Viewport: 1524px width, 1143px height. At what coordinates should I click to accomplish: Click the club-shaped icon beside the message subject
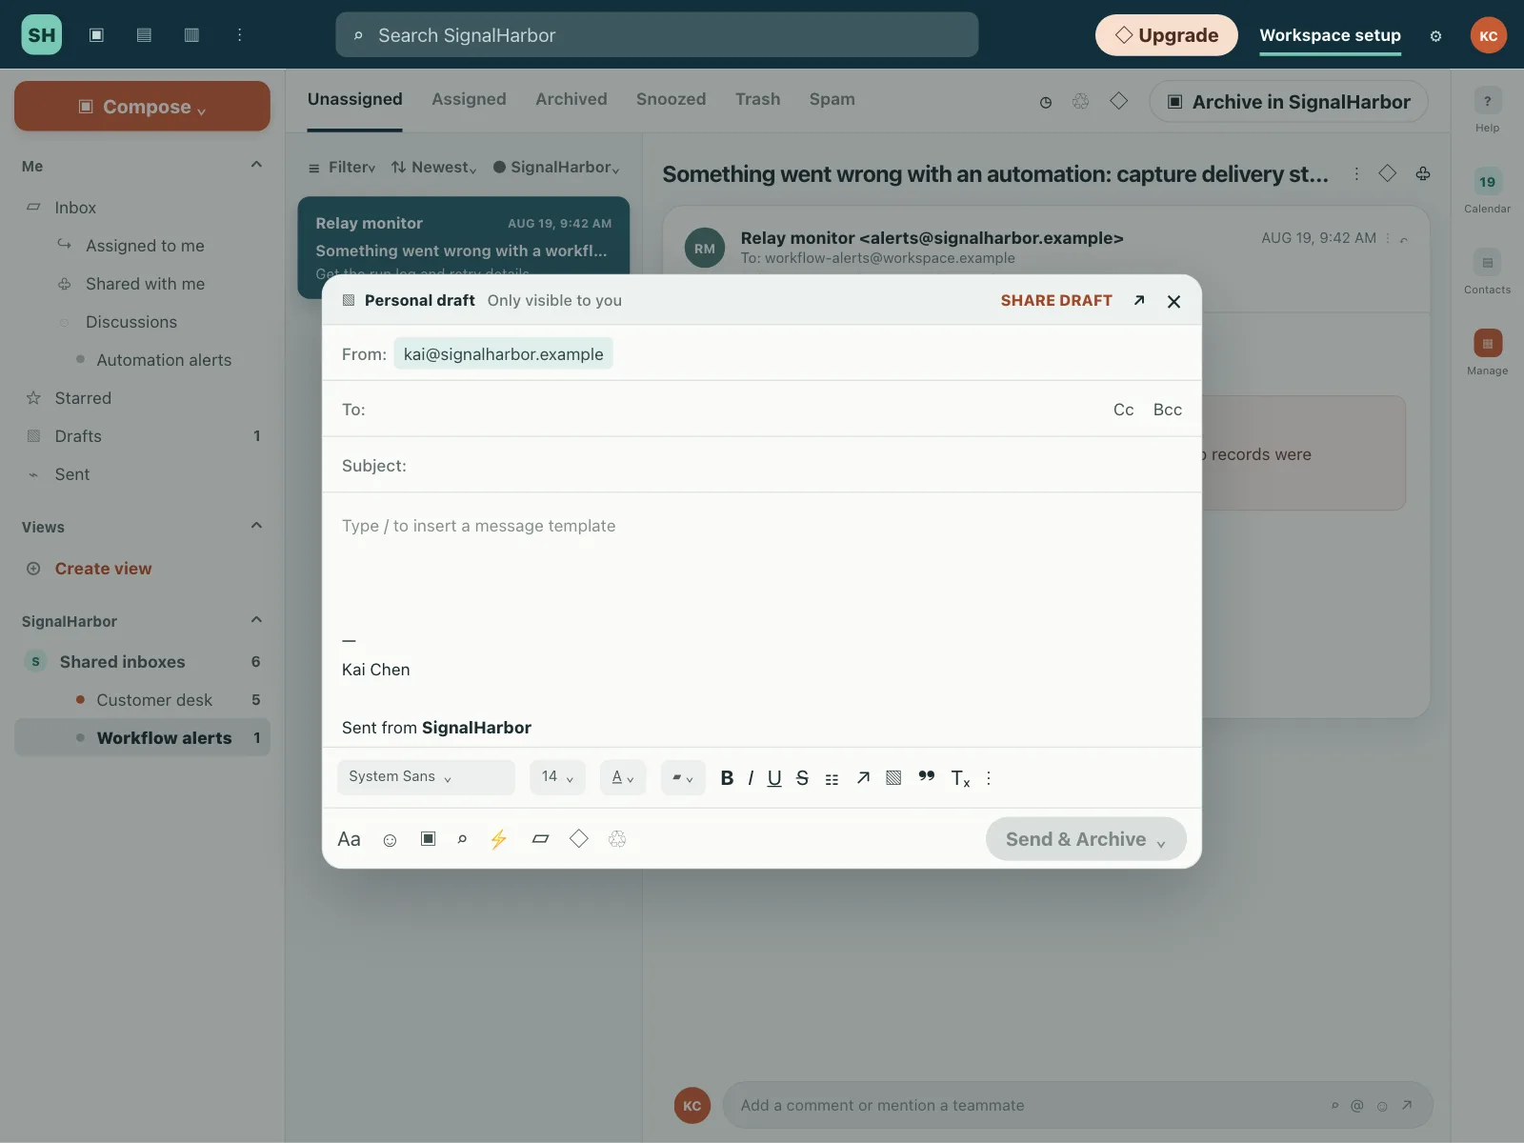1423,173
